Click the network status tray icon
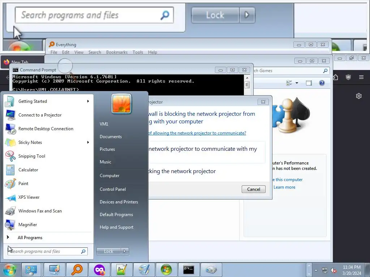The width and height of the screenshot is (370, 277). pos(325,271)
